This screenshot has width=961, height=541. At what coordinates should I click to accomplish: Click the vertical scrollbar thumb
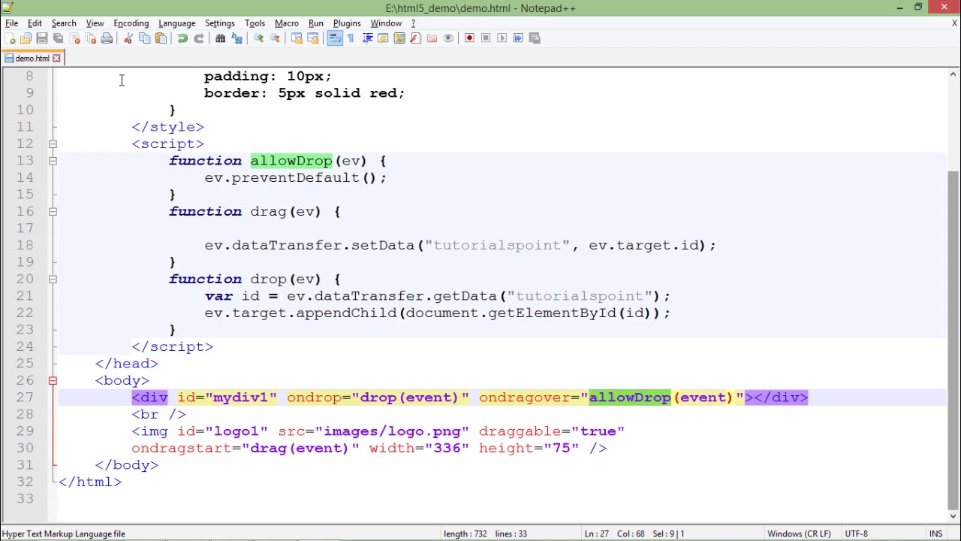[953, 339]
